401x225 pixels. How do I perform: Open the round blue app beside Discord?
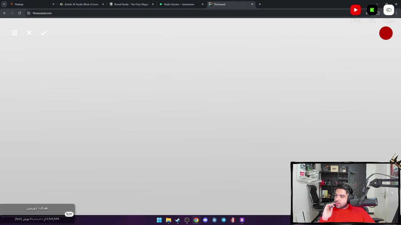(x=214, y=220)
